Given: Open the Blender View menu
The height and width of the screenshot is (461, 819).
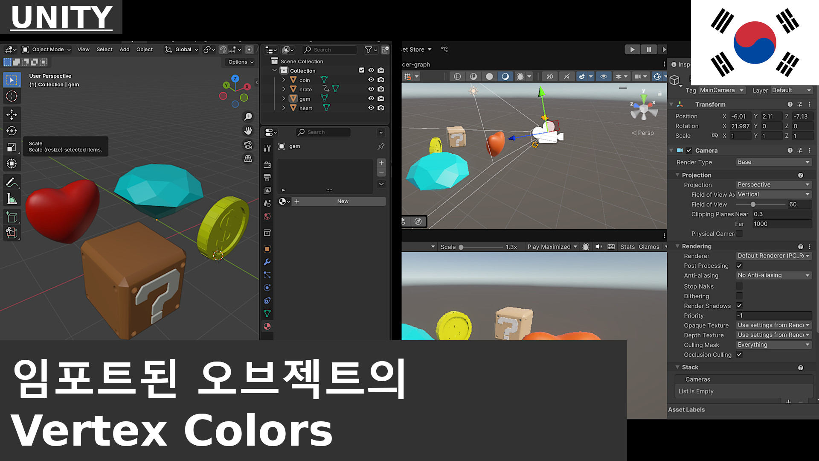Looking at the screenshot, I should click(x=83, y=50).
